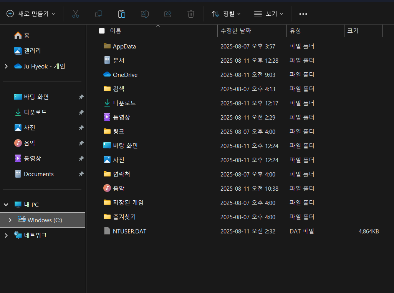
Task: Click the Cut scissors icon in toolbar
Action: 75,14
